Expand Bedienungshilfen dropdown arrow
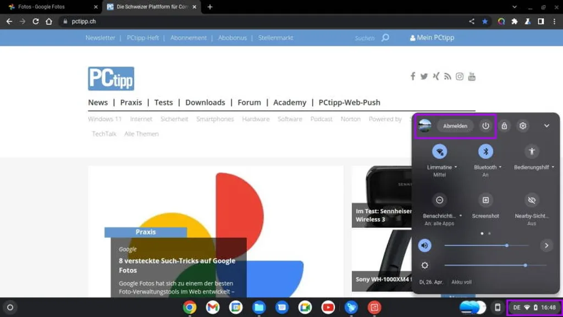The width and height of the screenshot is (563, 317). tap(553, 167)
